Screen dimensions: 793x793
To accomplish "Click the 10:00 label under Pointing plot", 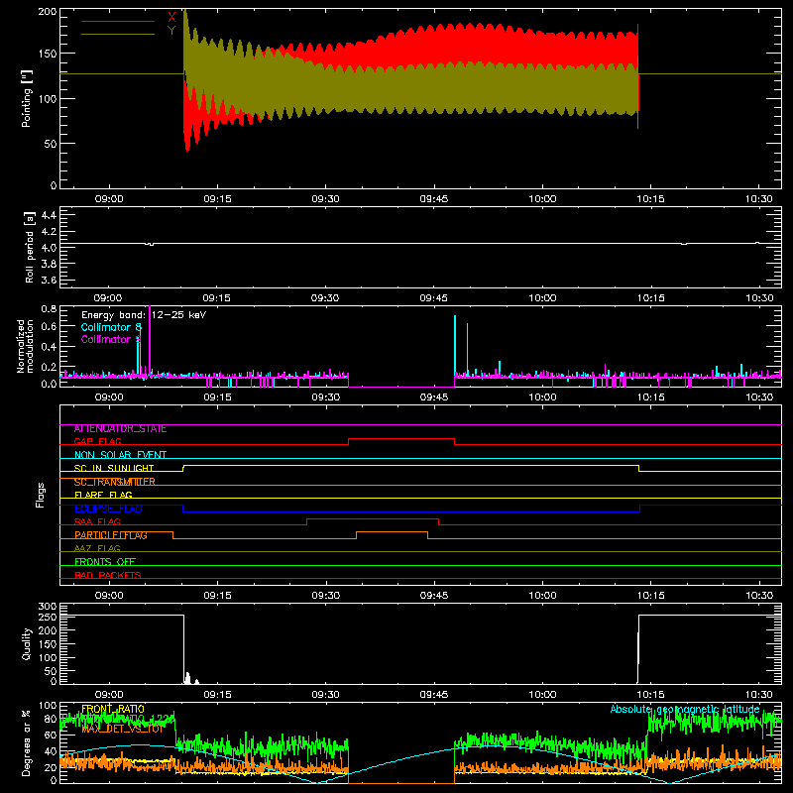I will click(x=542, y=199).
